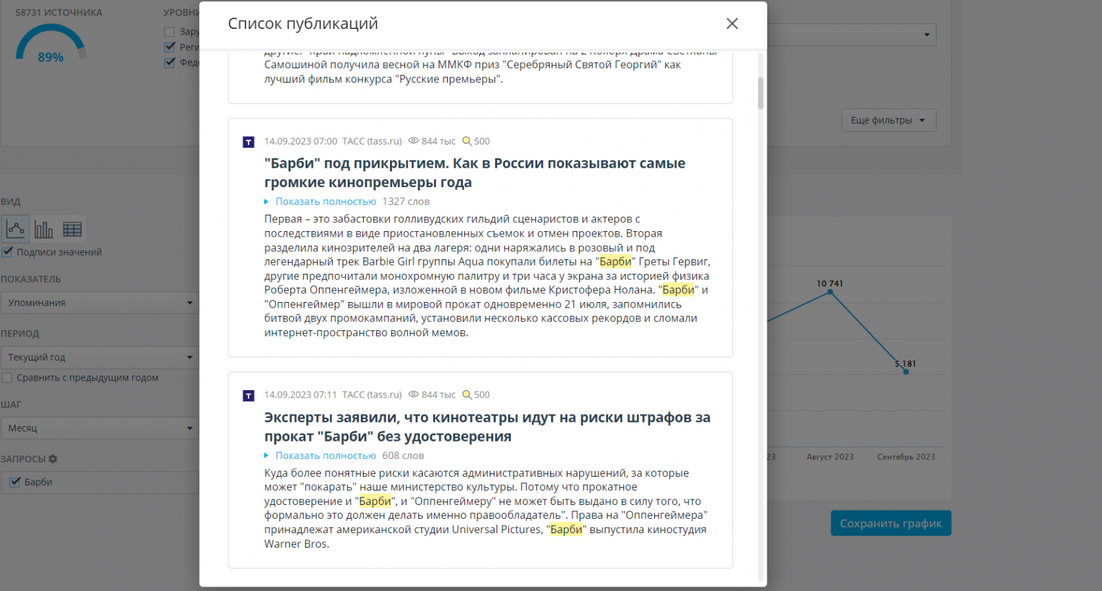The width and height of the screenshot is (1102, 591).
Task: Open the gear settings next to ЗАПРОСЫ
Action: [53, 459]
